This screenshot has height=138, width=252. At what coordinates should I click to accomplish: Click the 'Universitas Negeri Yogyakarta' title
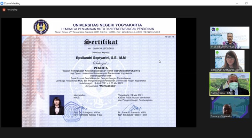tap(107, 25)
